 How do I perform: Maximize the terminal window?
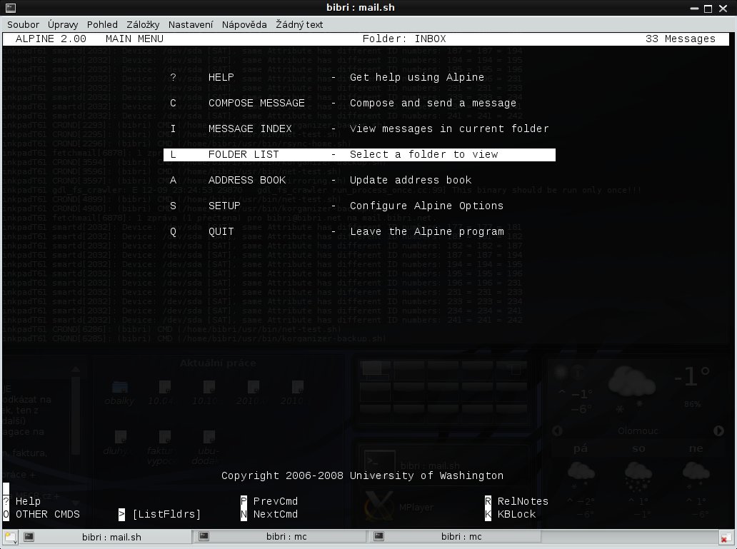[x=708, y=9]
